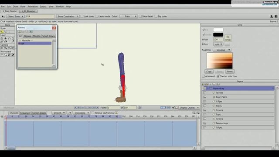279x157 pixels.
Task: Select the Orbit Workspace tool
Action: [13, 55]
